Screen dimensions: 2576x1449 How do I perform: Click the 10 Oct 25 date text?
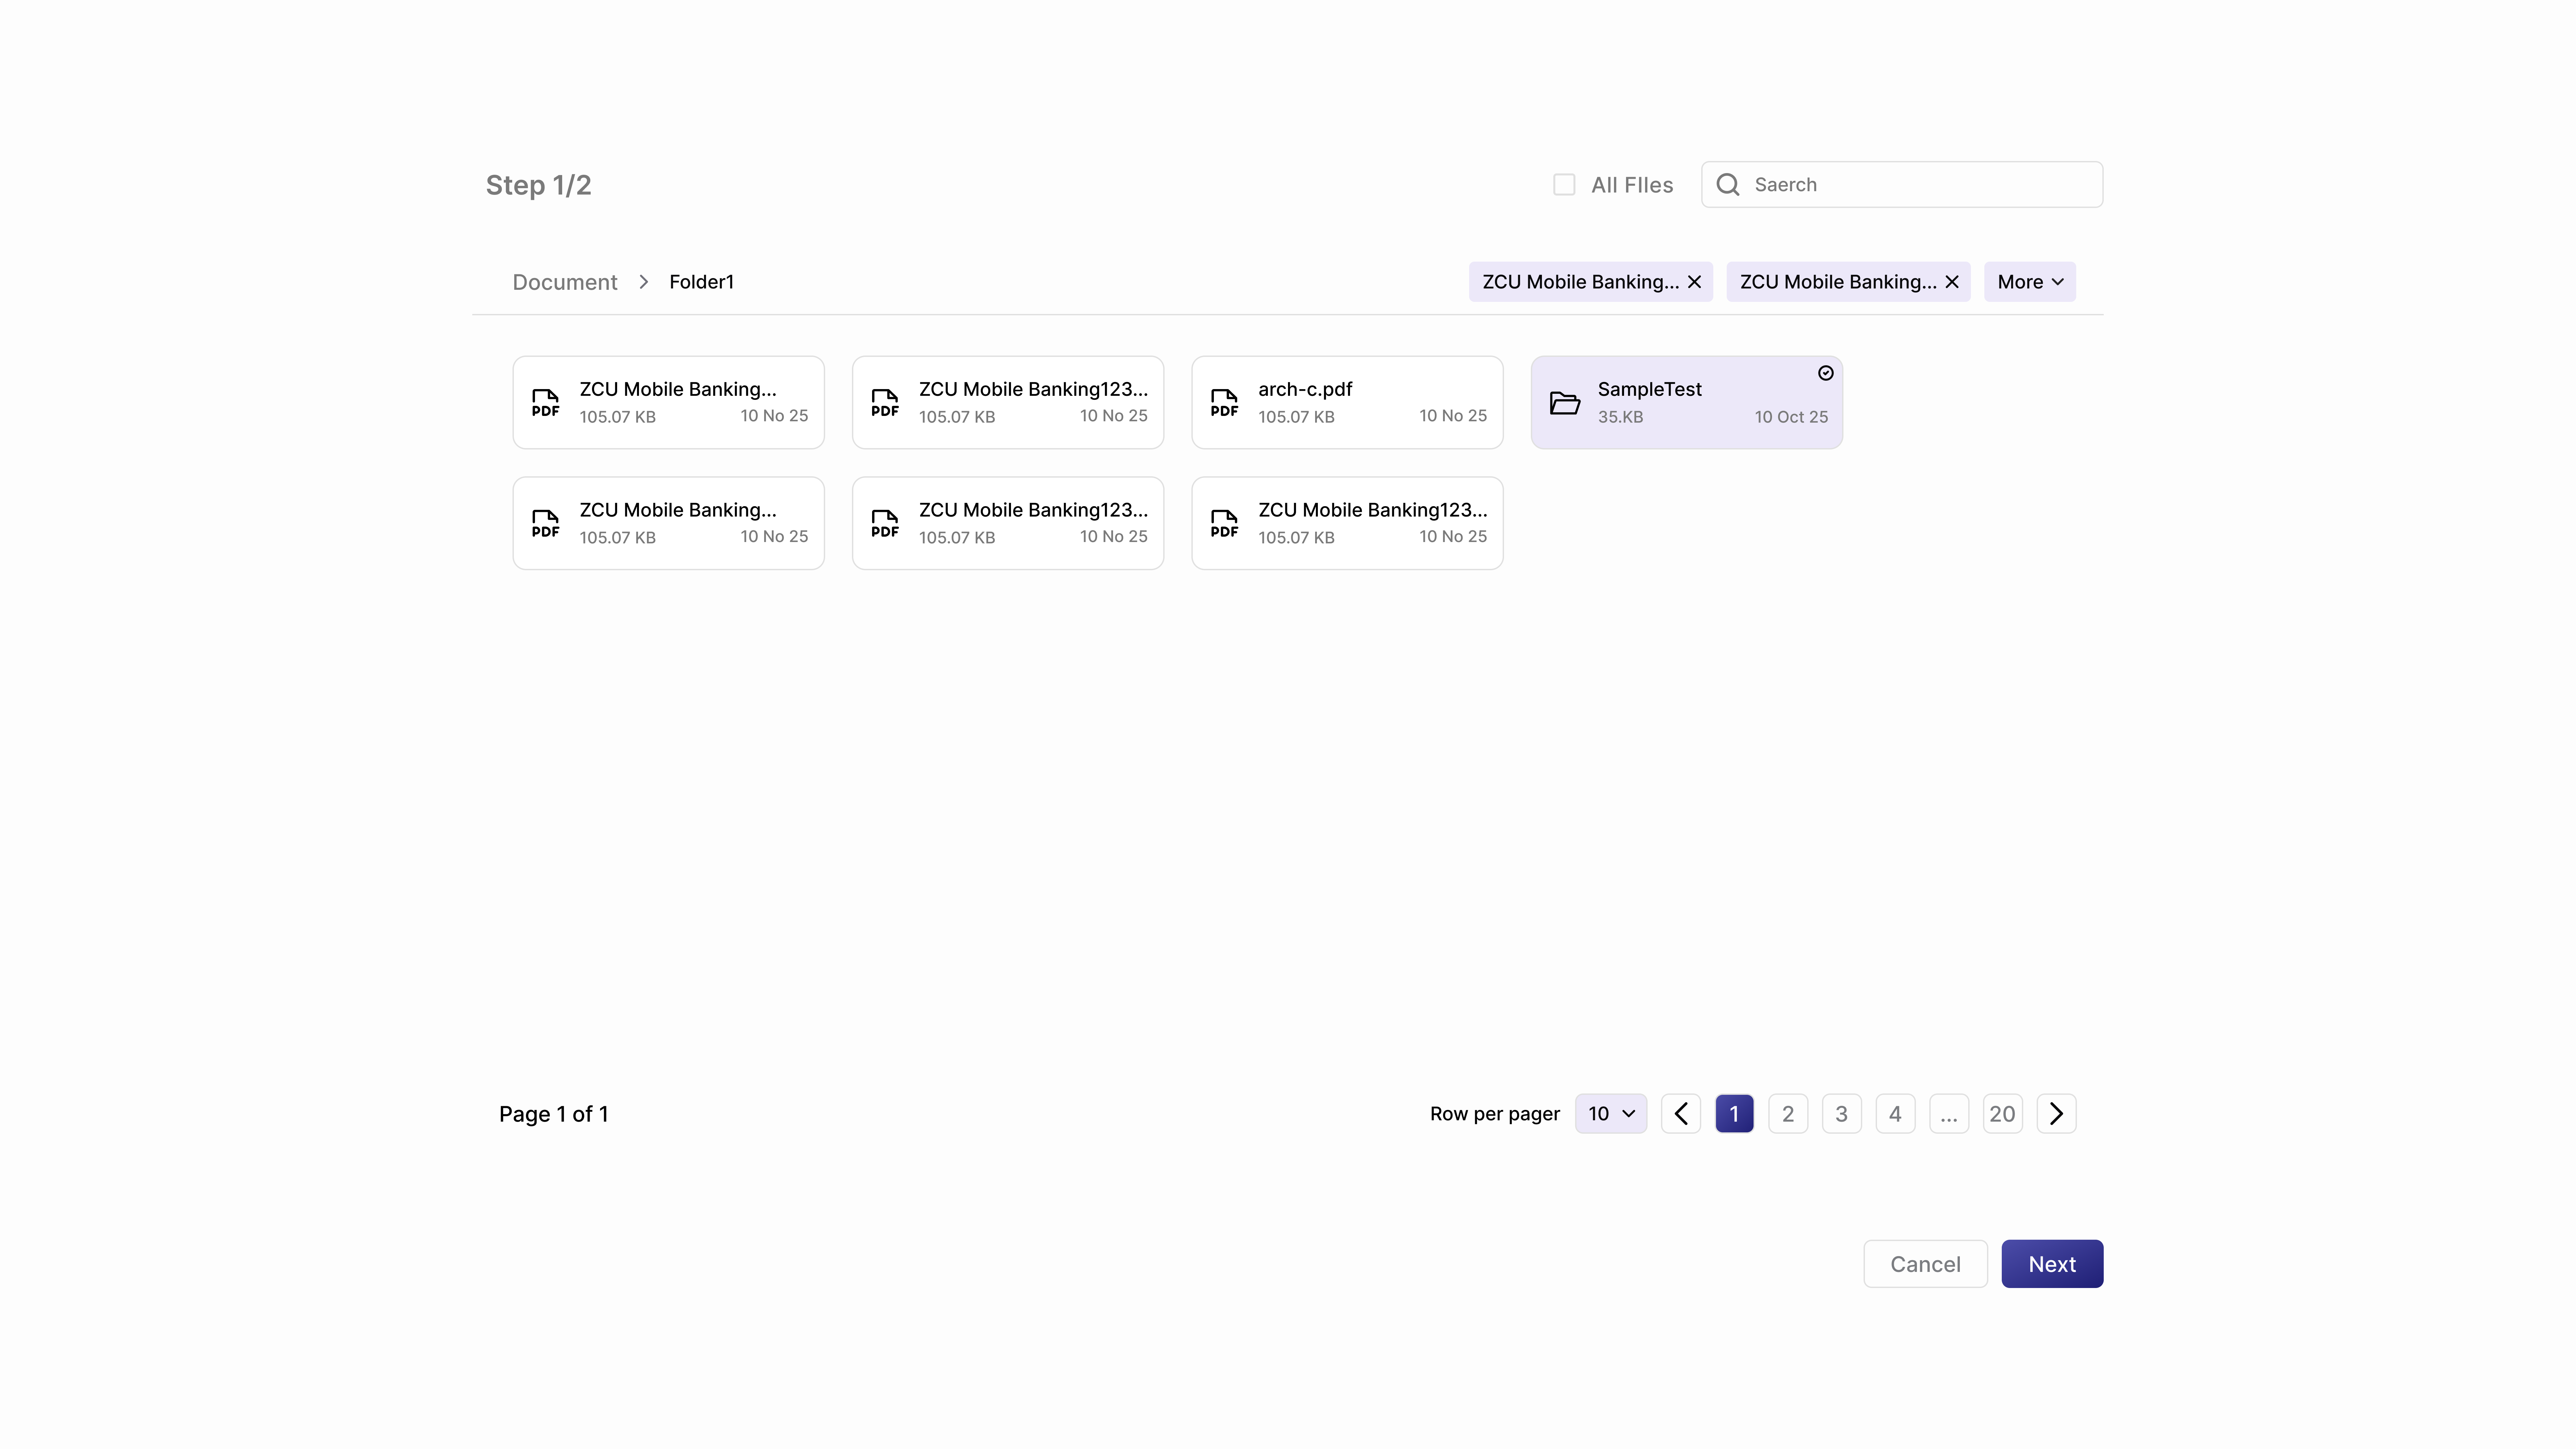coord(1791,417)
